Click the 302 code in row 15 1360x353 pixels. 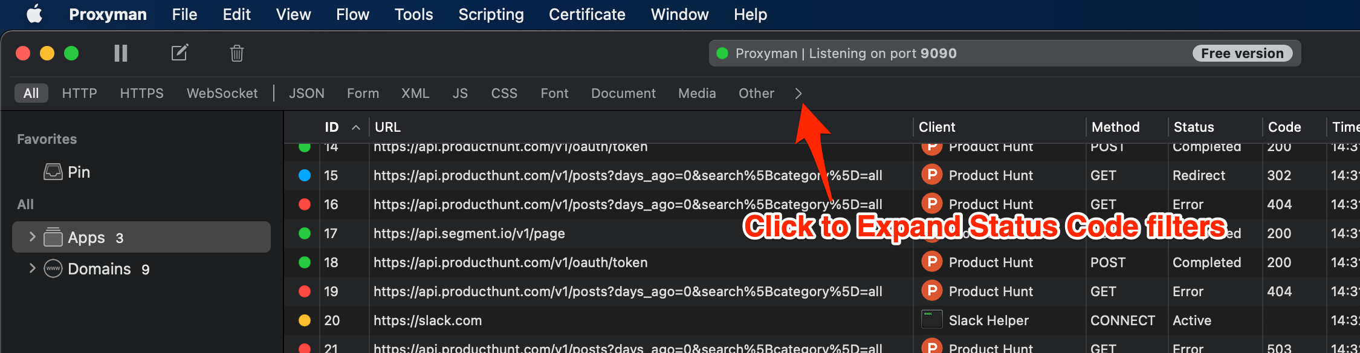tap(1279, 175)
